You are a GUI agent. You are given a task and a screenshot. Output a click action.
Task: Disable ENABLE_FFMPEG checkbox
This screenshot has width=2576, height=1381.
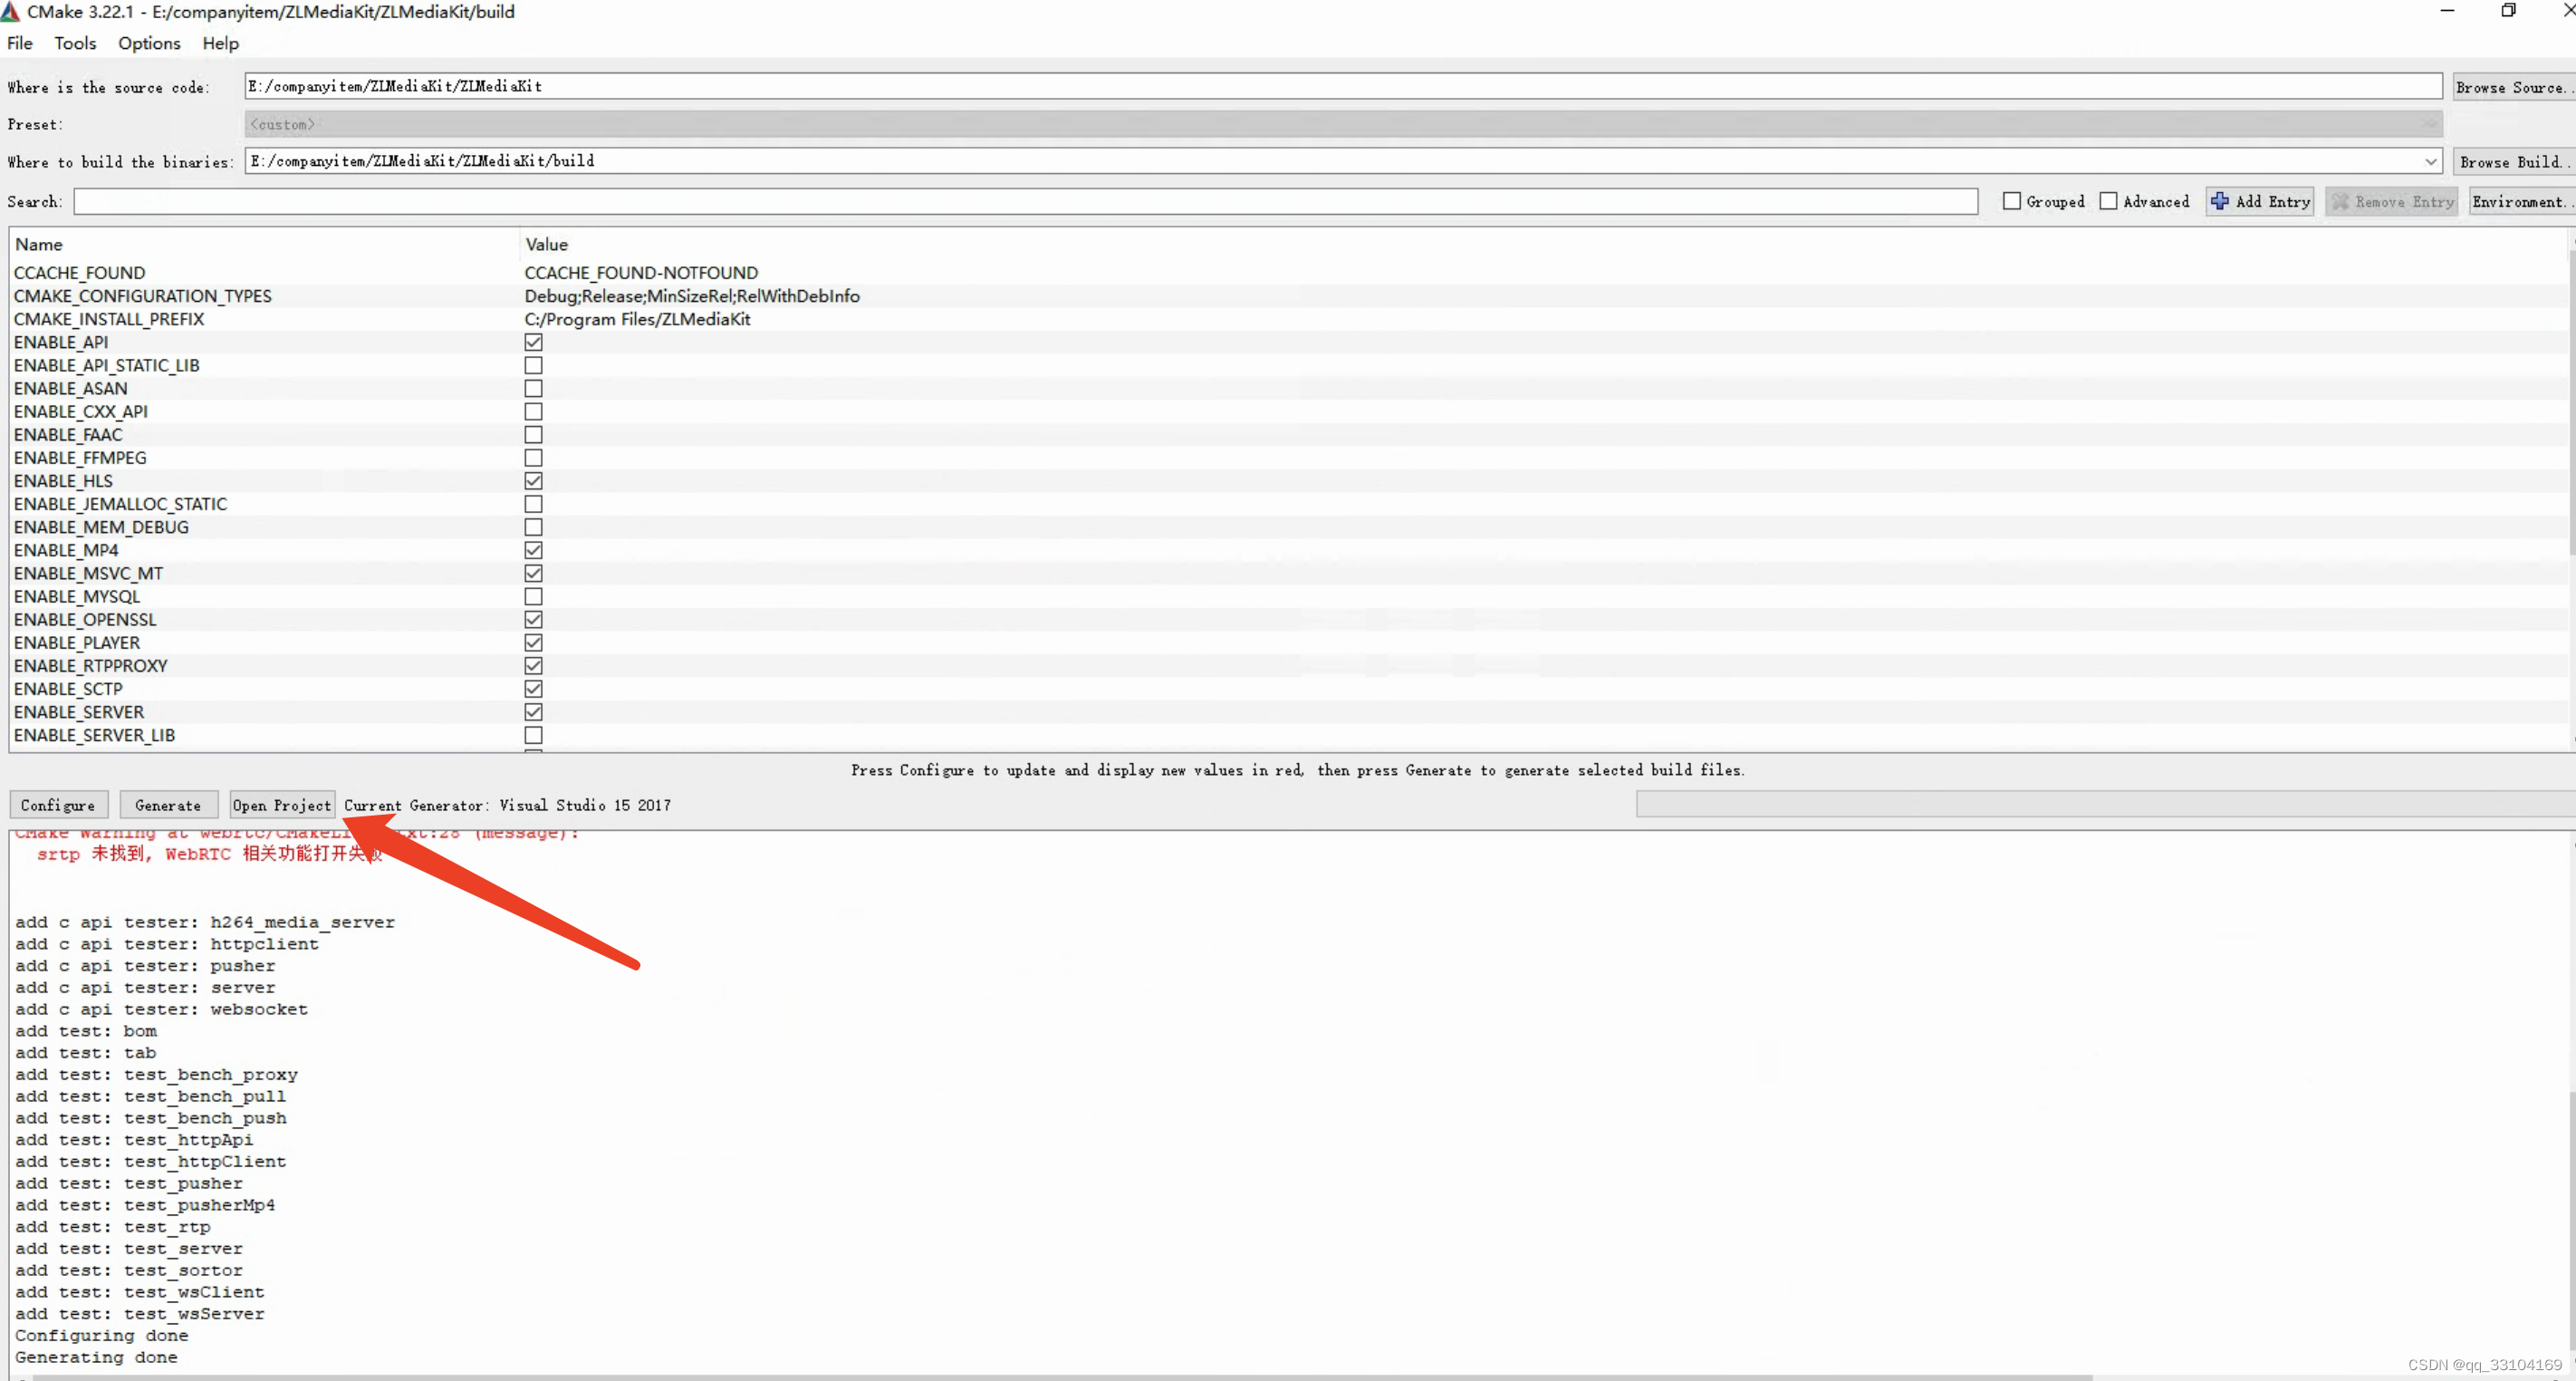[x=533, y=457]
